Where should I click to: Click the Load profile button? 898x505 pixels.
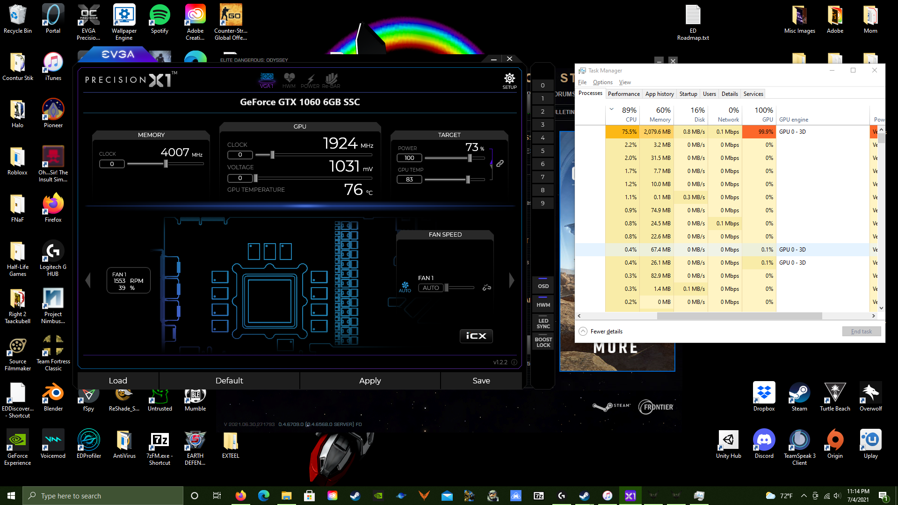[118, 381]
